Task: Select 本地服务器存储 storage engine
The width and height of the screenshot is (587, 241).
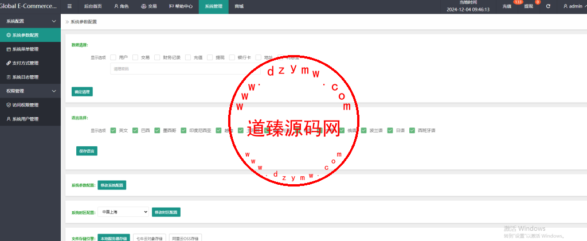Action: 114,238
